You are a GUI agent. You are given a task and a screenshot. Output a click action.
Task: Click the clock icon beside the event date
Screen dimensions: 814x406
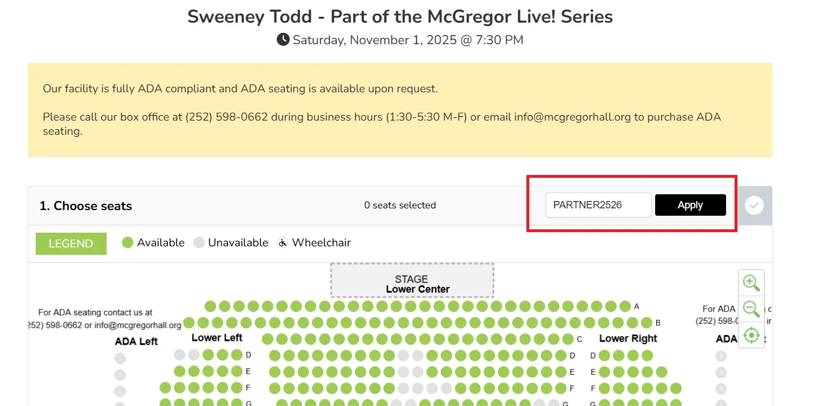click(x=283, y=40)
